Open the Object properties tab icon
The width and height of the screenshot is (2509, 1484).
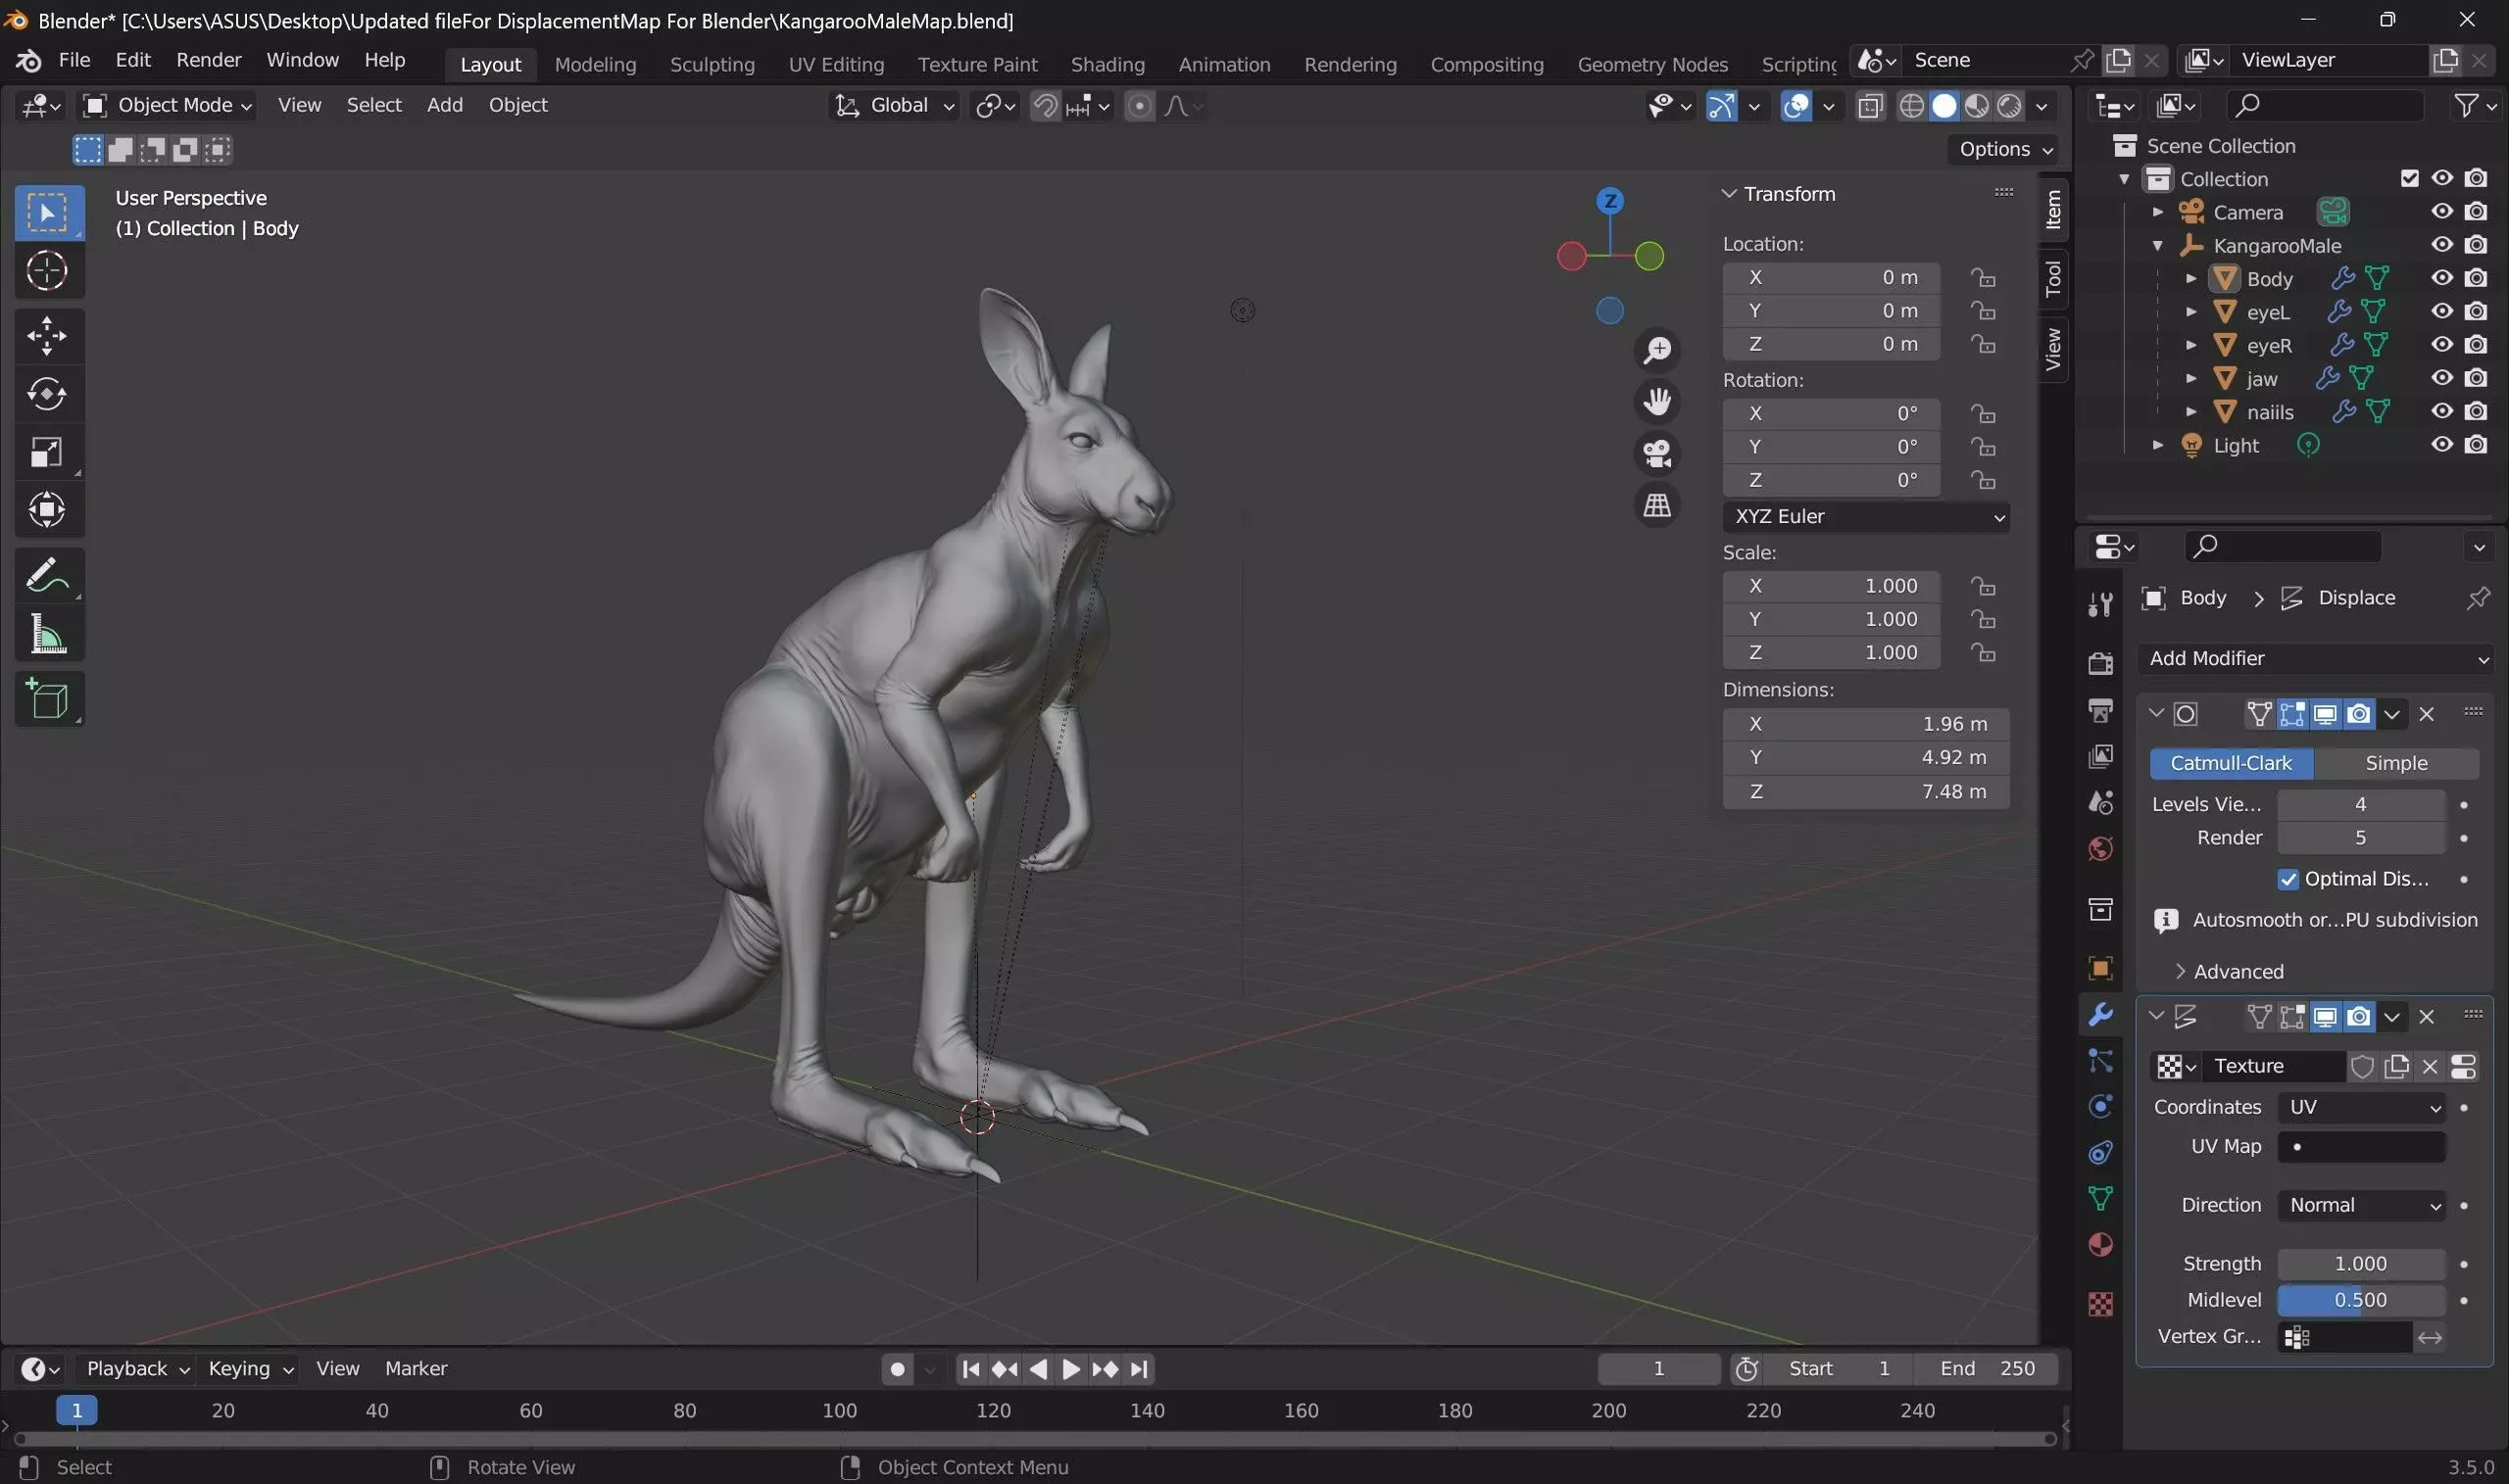tap(2101, 968)
